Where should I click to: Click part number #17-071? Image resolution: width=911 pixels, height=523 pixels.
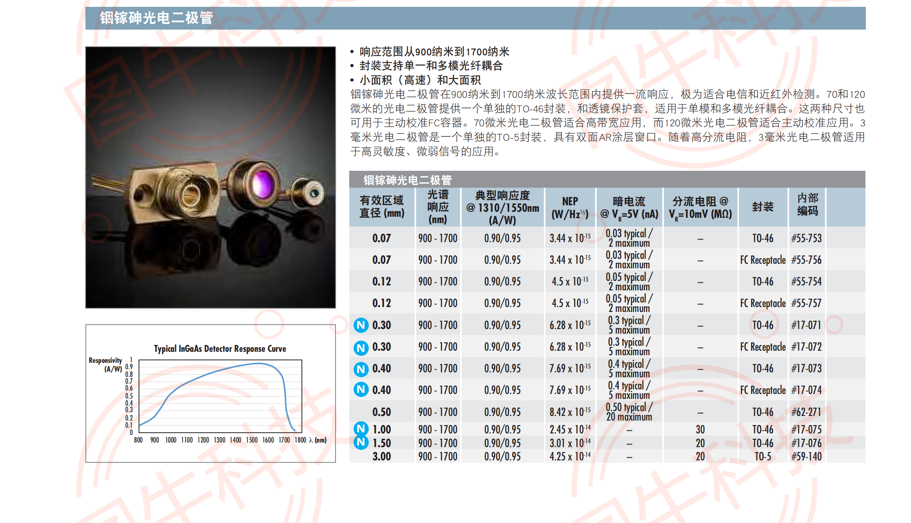(x=806, y=325)
